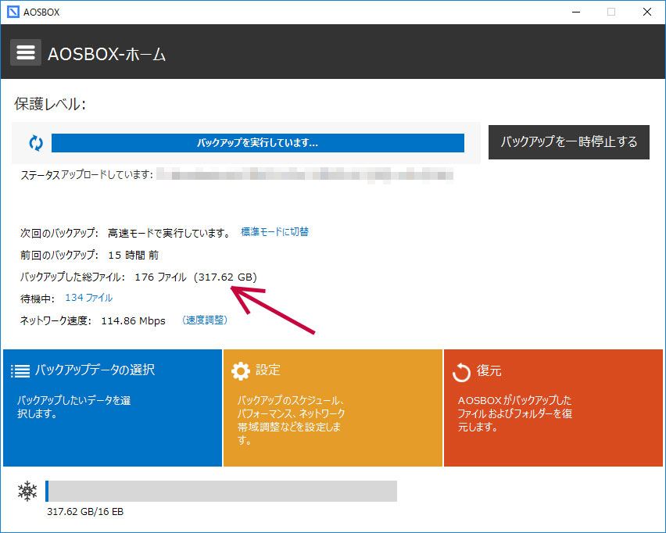Open the 設定 settings tile
666x533 pixels.
pos(333,408)
